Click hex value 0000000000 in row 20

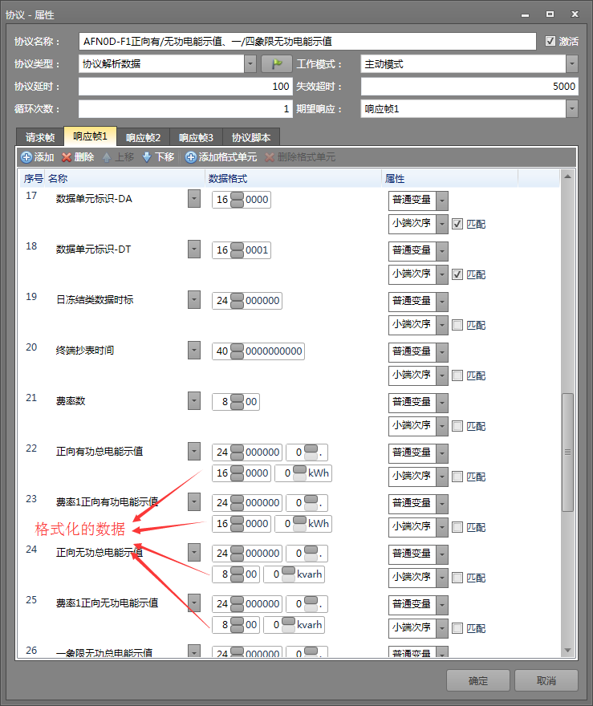274,351
